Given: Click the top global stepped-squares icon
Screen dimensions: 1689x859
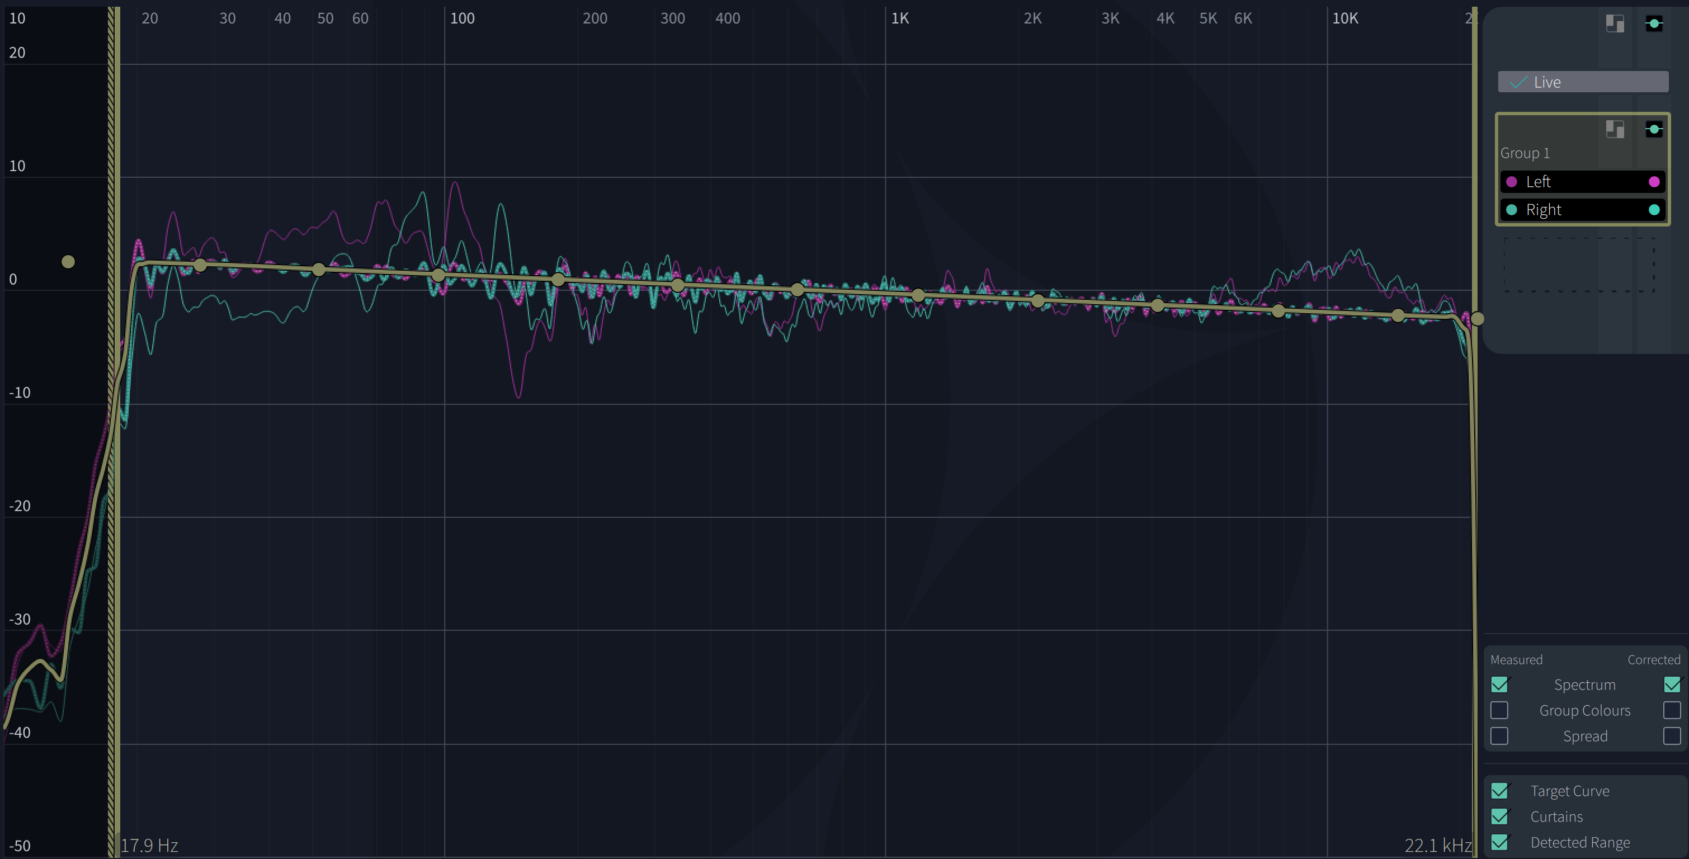Looking at the screenshot, I should pyautogui.click(x=1614, y=24).
